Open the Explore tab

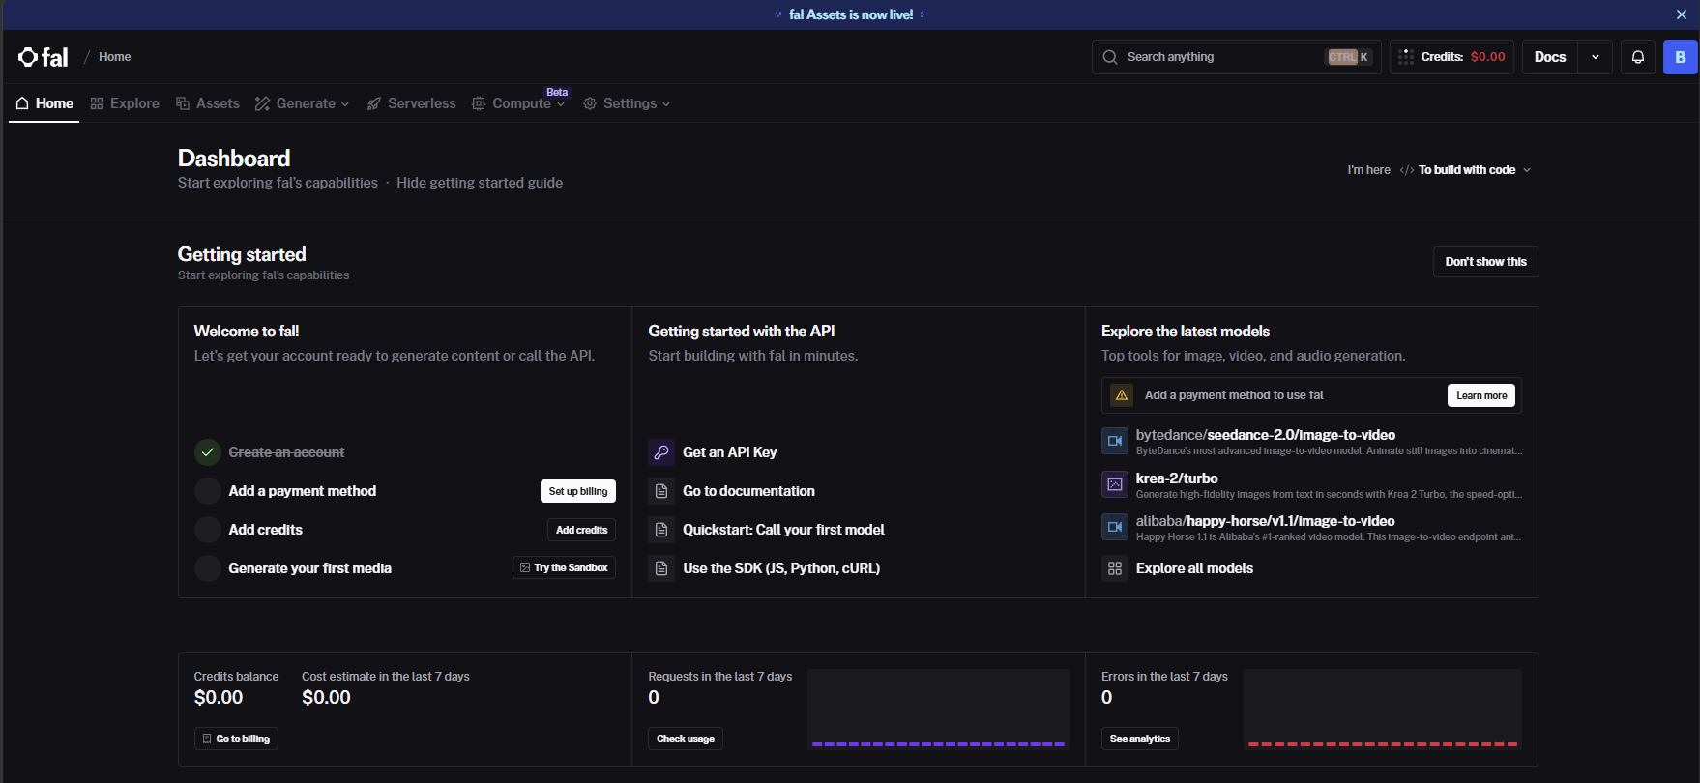[x=125, y=103]
